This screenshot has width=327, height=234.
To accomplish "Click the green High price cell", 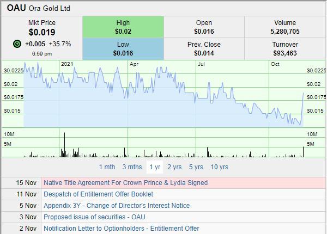I will (x=123, y=27).
